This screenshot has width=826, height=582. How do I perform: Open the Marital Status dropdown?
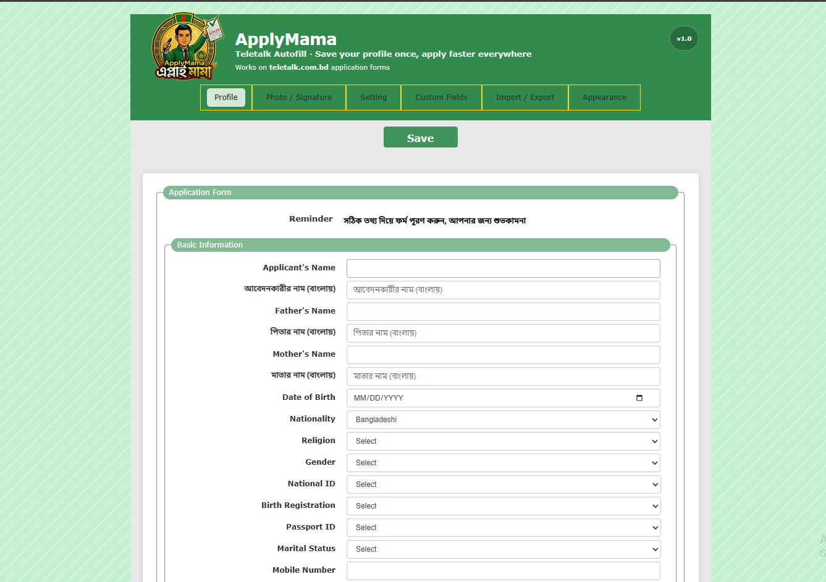point(504,549)
